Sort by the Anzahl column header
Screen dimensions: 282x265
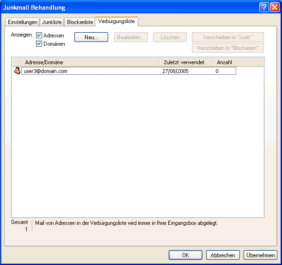224,62
